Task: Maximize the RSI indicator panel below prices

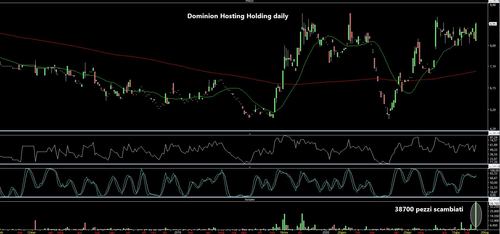Action: pyautogui.click(x=494, y=133)
